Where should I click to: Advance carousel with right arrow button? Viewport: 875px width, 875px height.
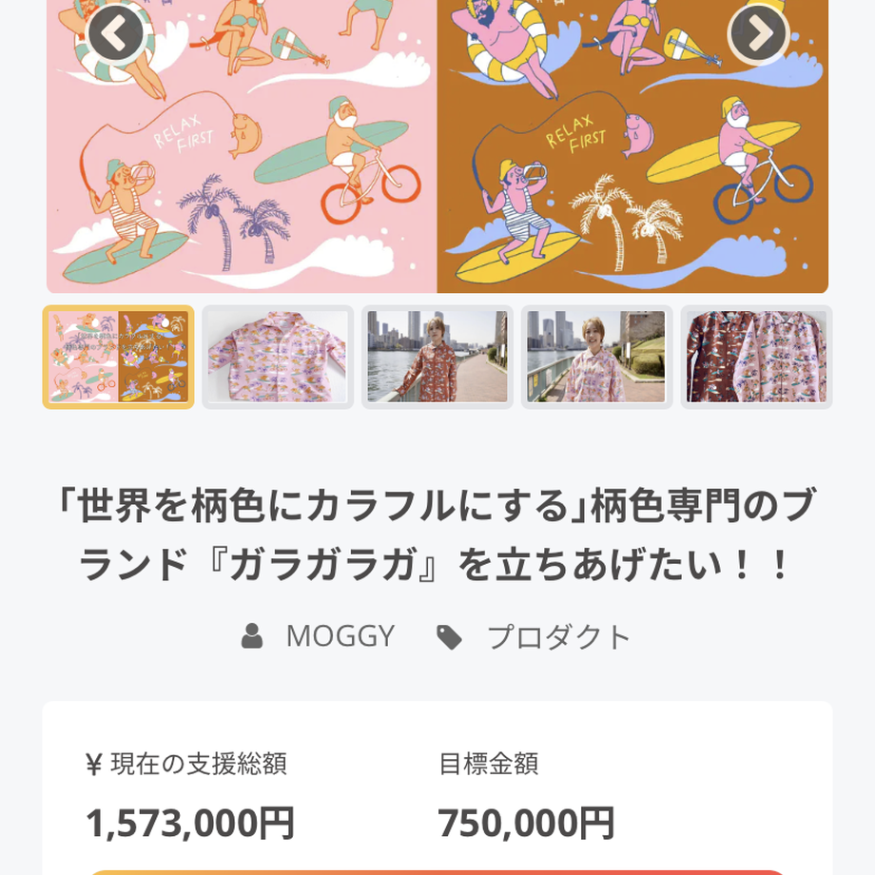pos(758,34)
